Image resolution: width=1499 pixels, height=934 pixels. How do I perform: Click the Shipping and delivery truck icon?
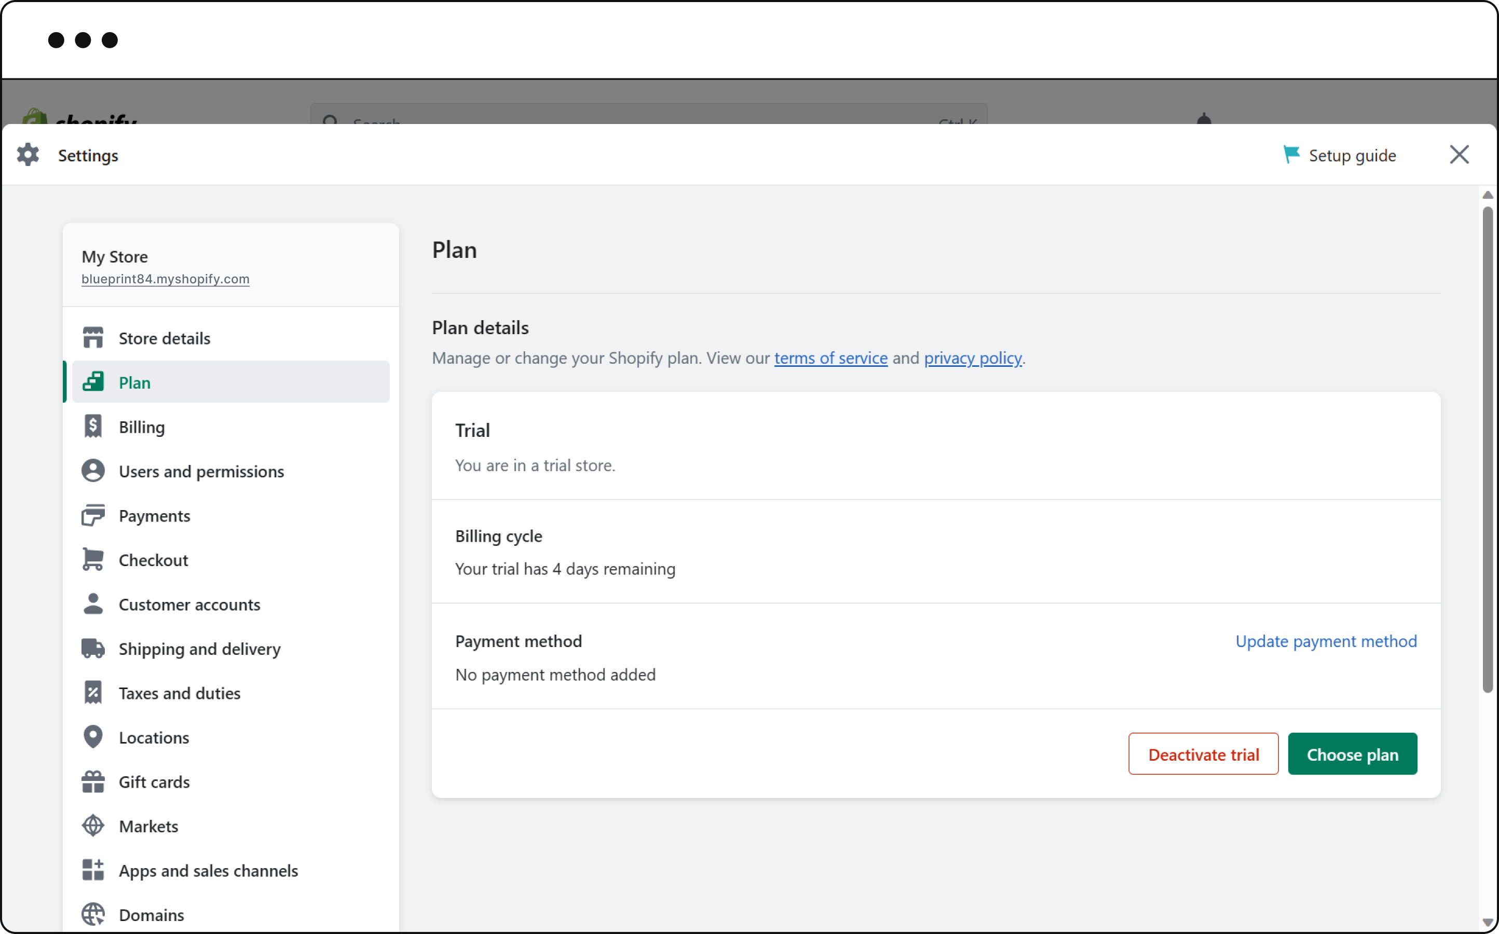click(93, 649)
